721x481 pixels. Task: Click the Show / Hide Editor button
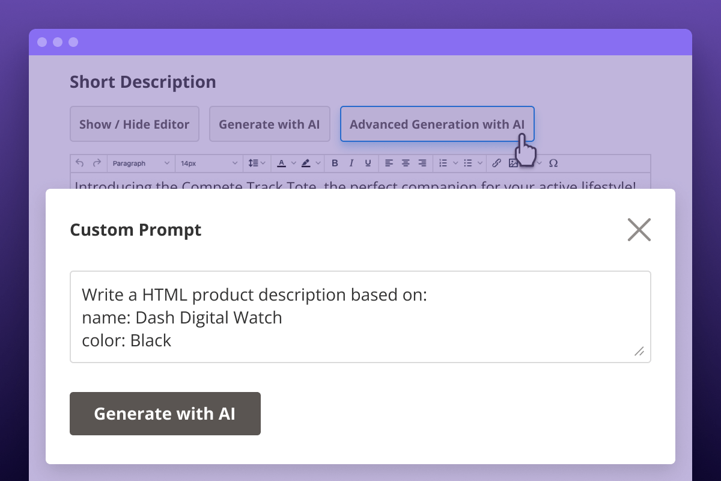coord(134,124)
